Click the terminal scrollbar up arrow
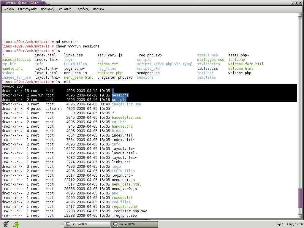 300,15
